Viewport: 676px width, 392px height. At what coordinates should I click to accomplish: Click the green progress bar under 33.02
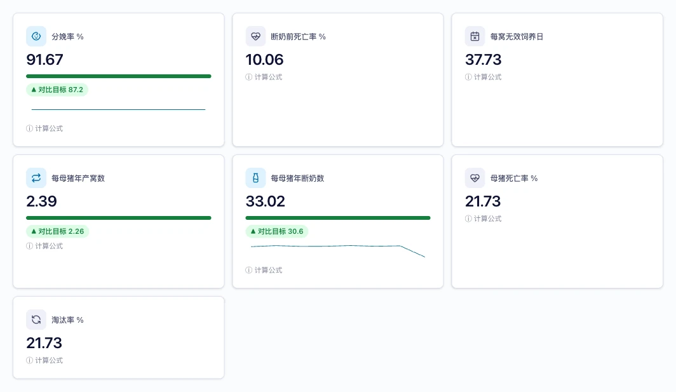tap(338, 218)
